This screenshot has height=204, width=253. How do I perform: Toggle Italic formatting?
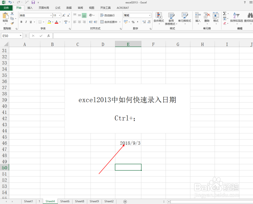[26, 22]
